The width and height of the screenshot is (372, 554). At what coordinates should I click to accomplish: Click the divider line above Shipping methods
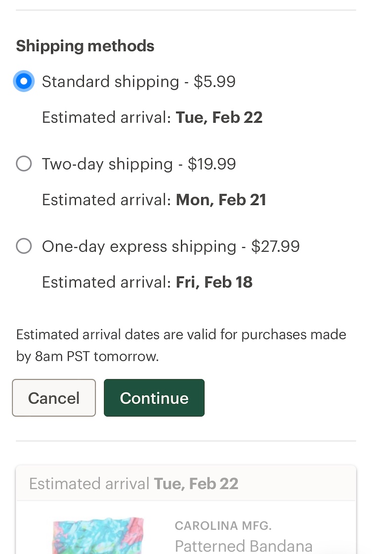(x=186, y=10)
